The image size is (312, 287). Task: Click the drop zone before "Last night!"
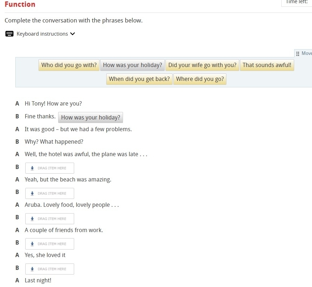(x=50, y=269)
